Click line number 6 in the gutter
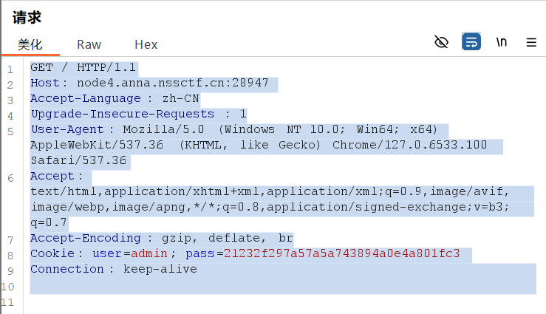546x314 pixels. (x=10, y=177)
